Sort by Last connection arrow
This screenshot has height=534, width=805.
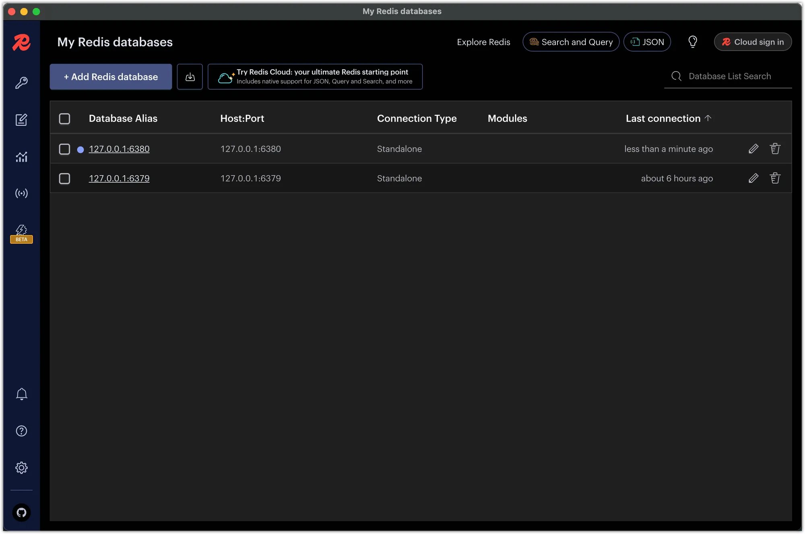pos(708,118)
